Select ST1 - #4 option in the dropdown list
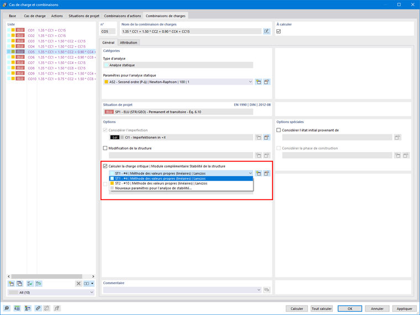The height and width of the screenshot is (315, 420). tap(181, 179)
